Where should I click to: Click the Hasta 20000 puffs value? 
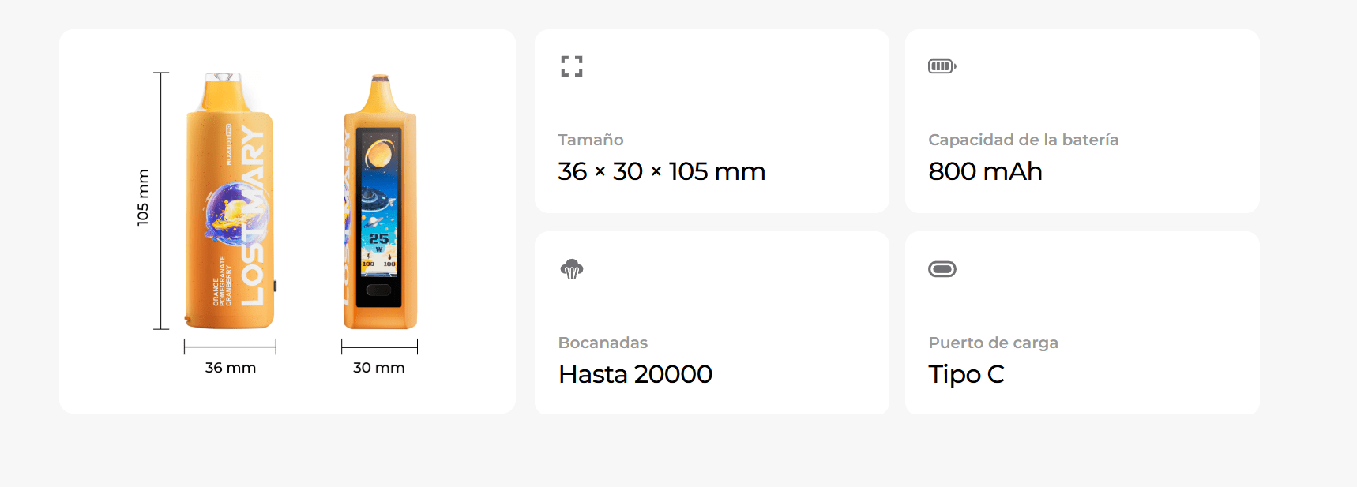[636, 374]
